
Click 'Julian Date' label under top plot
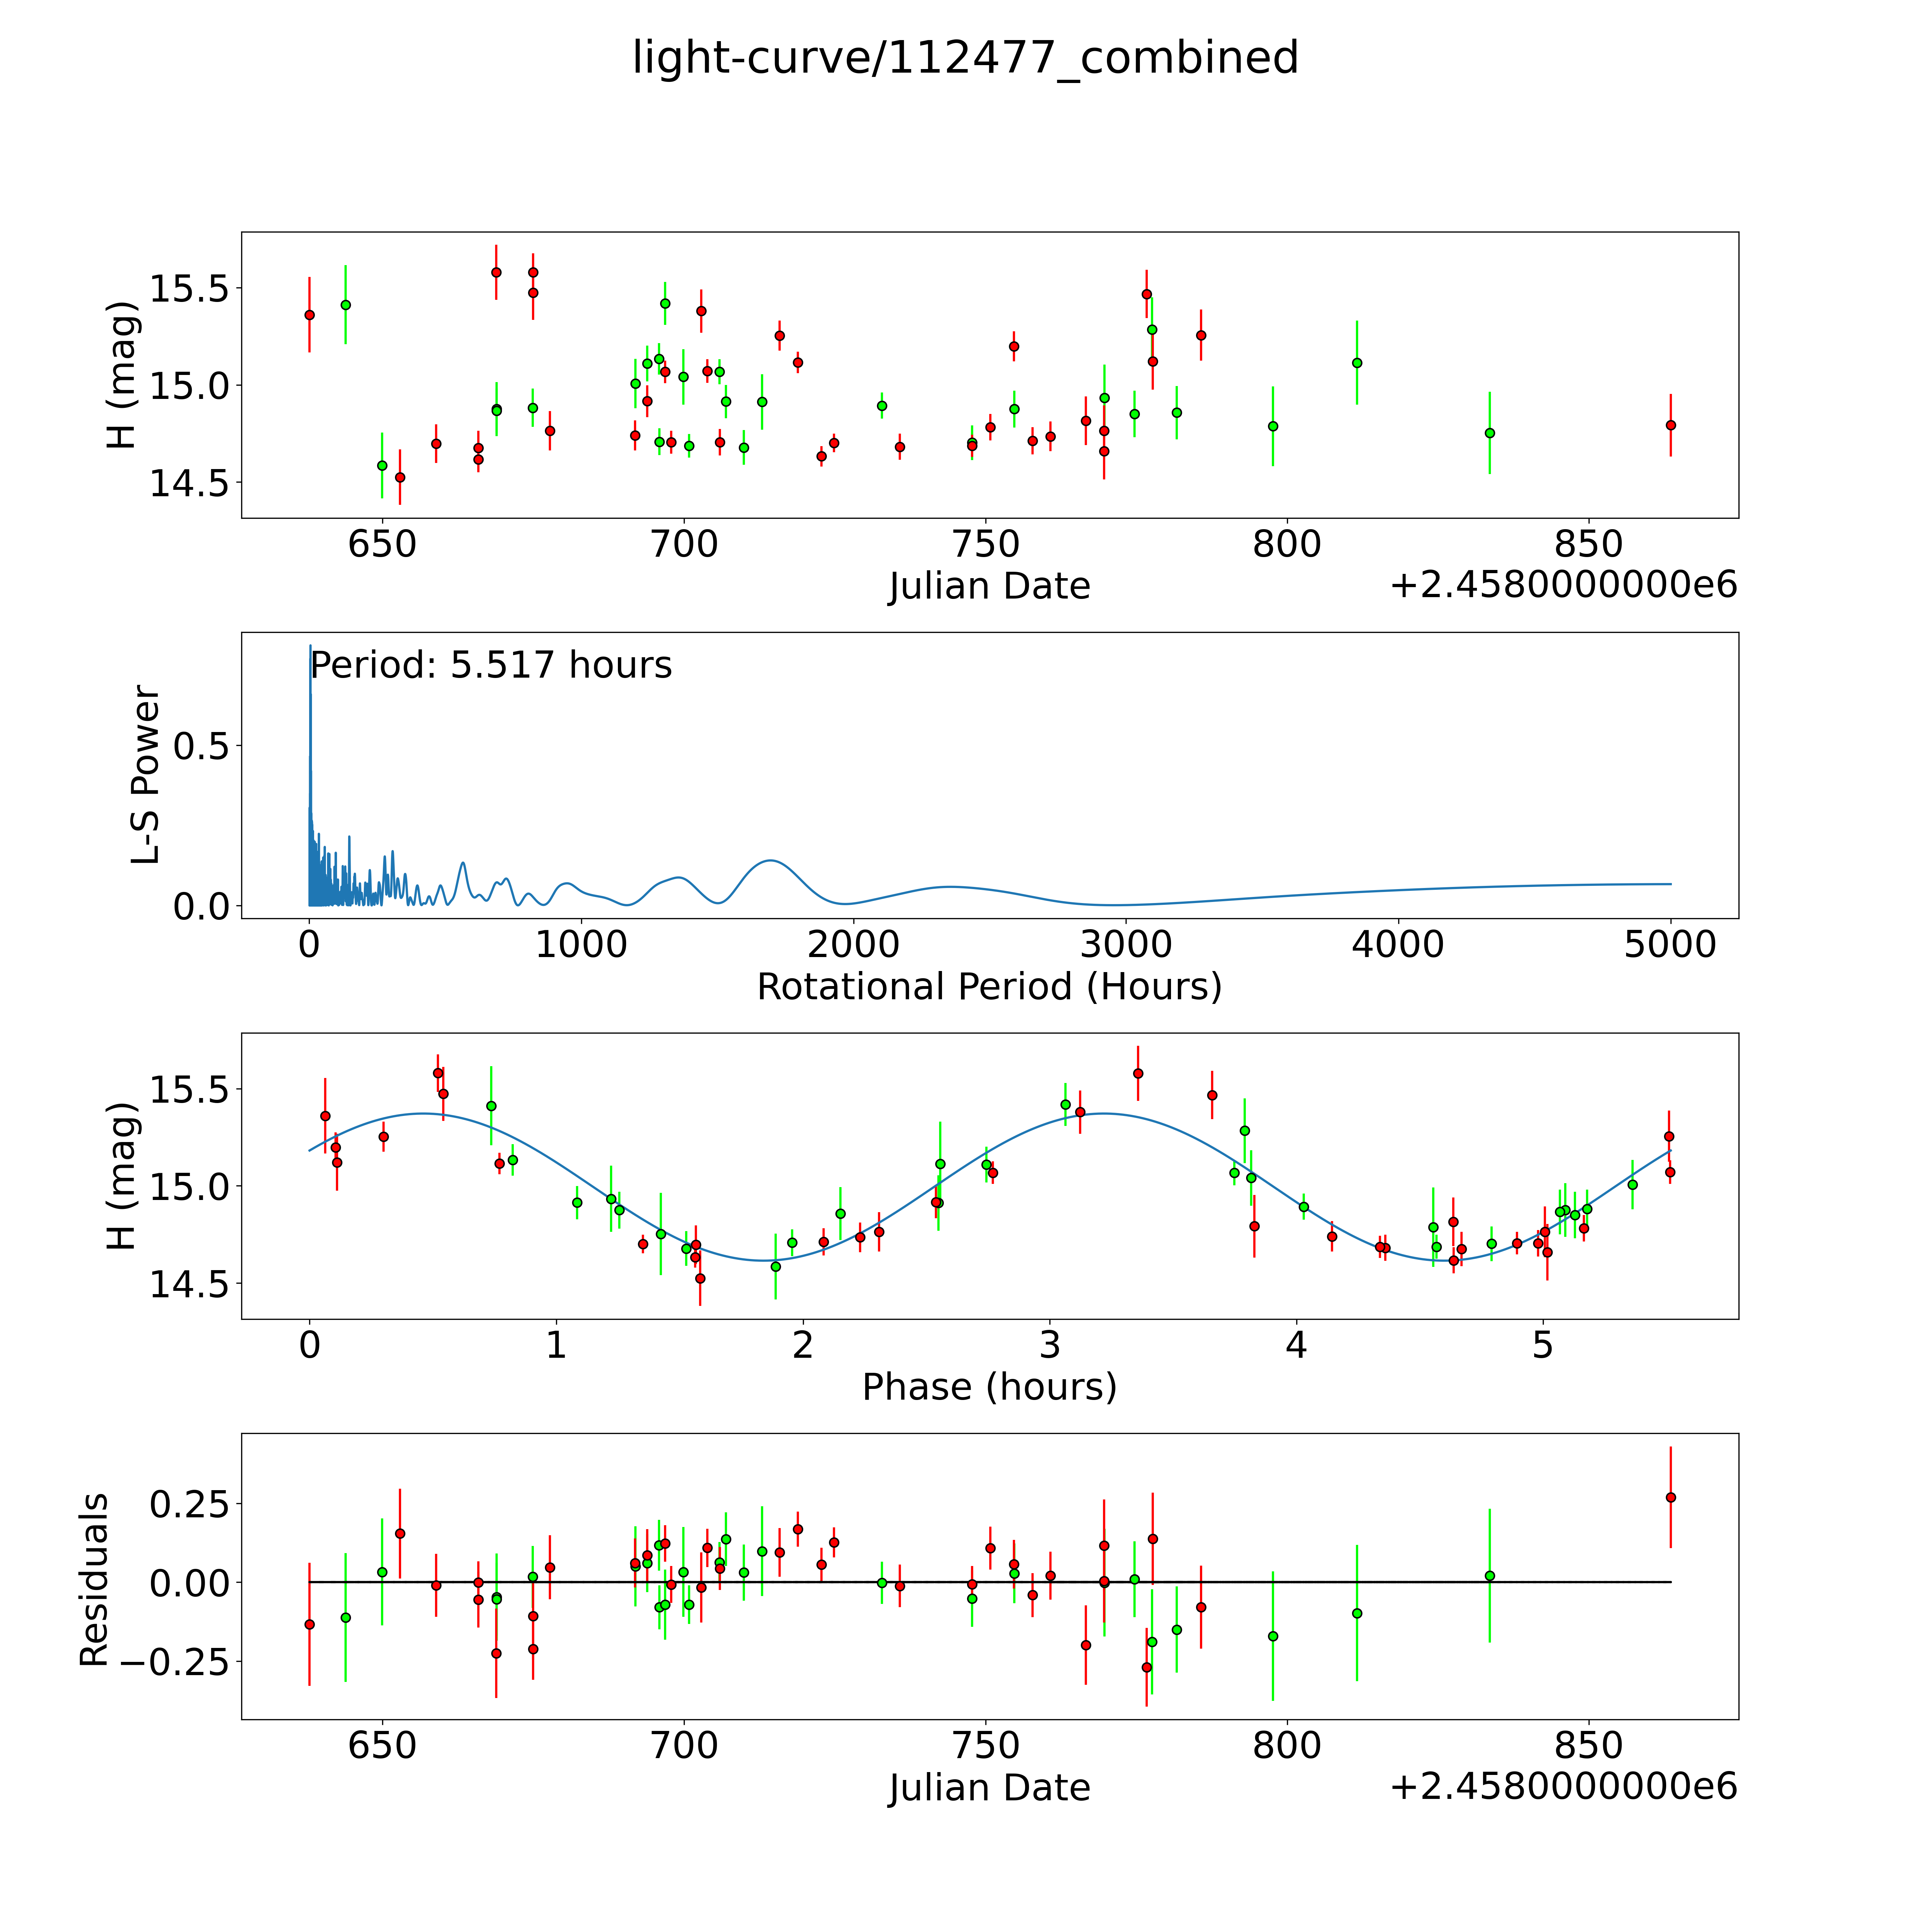click(989, 586)
